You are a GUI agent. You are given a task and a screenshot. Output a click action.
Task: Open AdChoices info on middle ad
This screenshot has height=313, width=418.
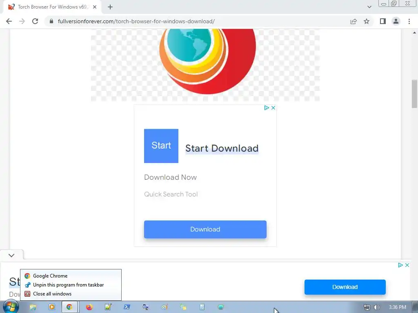pos(266,108)
